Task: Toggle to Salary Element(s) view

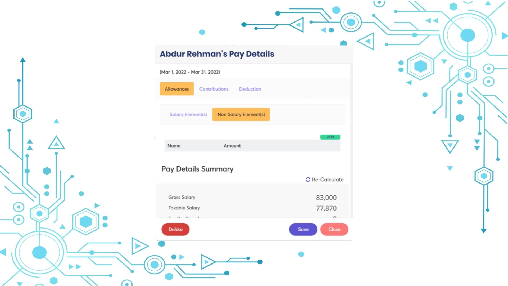Action: coord(188,114)
